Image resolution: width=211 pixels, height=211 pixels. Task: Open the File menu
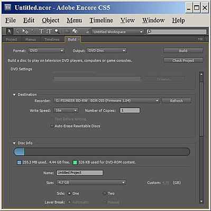coord(11,21)
